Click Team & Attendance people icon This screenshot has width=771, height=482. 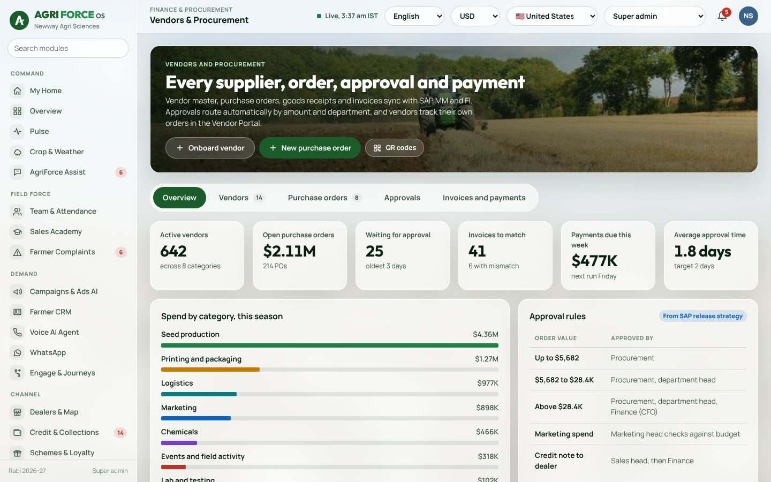pyautogui.click(x=18, y=212)
